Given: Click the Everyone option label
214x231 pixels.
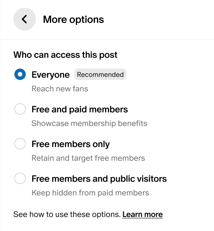Looking at the screenshot, I should 51,75.
